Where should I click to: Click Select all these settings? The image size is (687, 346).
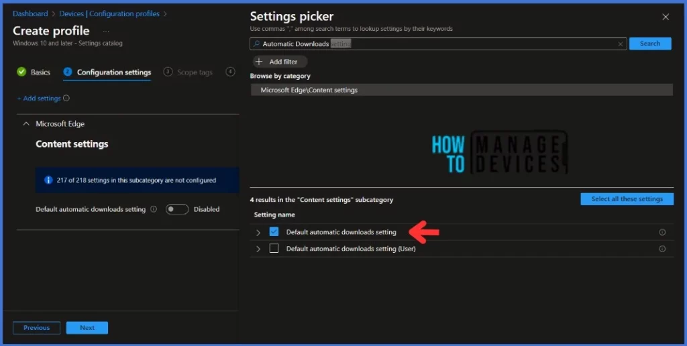pos(627,199)
